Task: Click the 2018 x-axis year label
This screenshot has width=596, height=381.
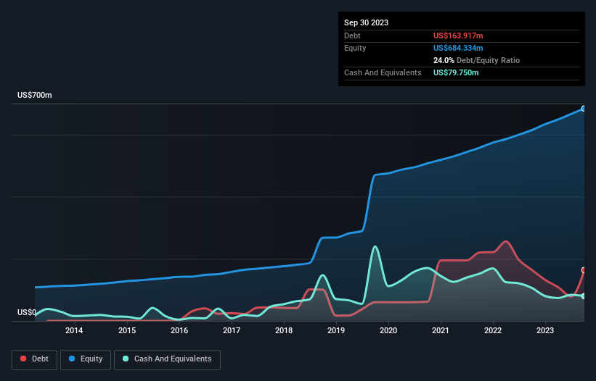Action: (284, 331)
